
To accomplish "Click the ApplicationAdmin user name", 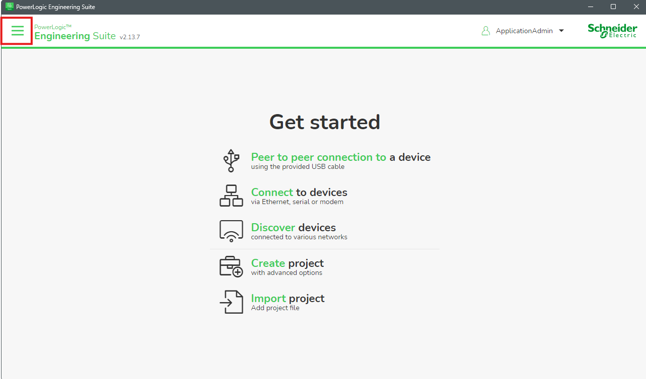I will pos(524,31).
